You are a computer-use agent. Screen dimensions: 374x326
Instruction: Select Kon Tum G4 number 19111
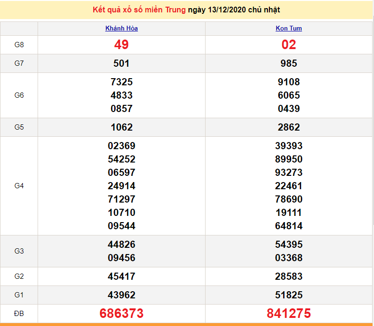pos(288,213)
